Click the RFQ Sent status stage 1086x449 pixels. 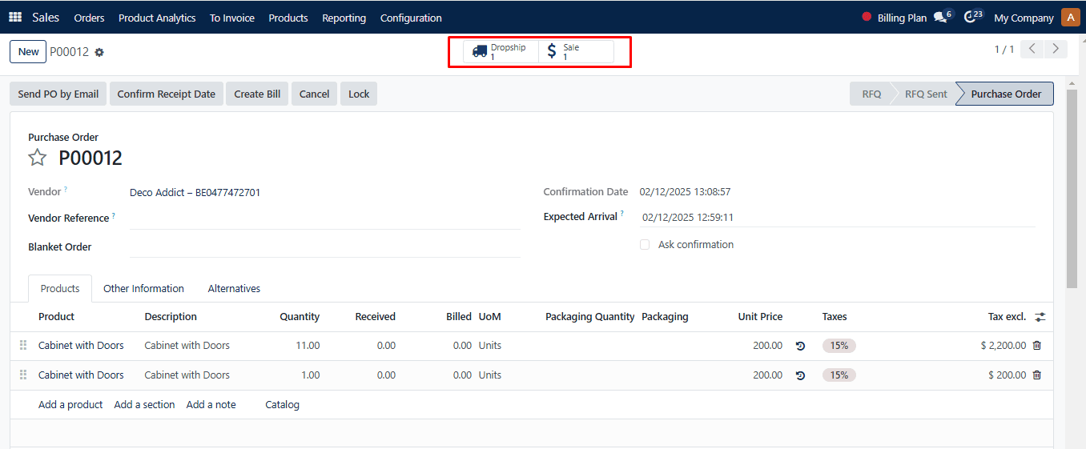pos(926,94)
